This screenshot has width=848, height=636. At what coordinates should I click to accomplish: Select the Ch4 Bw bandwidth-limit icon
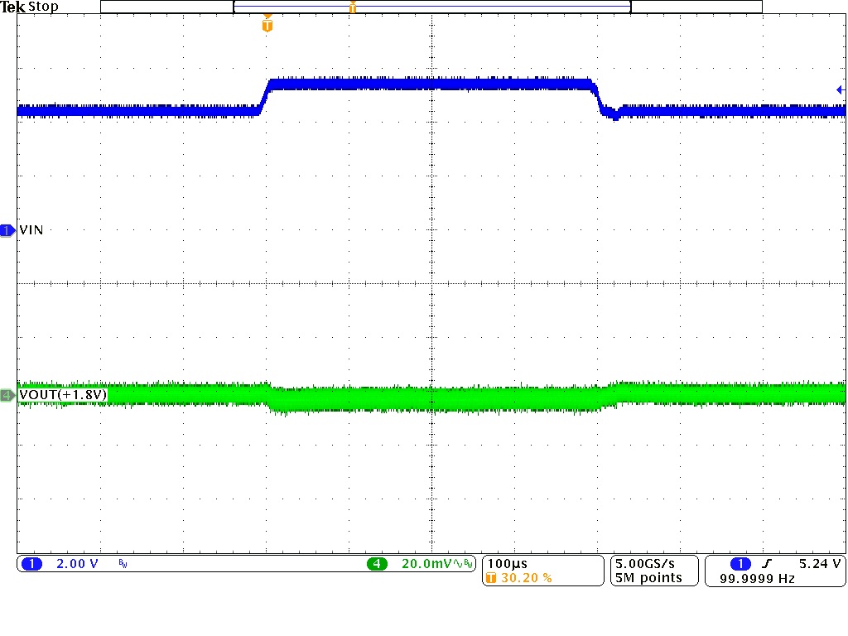(468, 563)
